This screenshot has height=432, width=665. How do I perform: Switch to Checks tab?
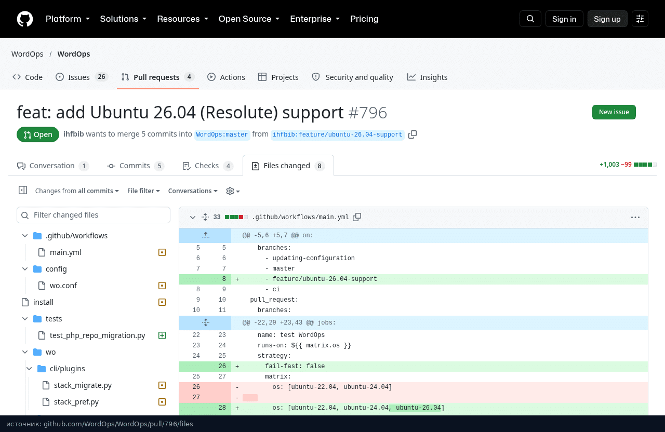[208, 166]
